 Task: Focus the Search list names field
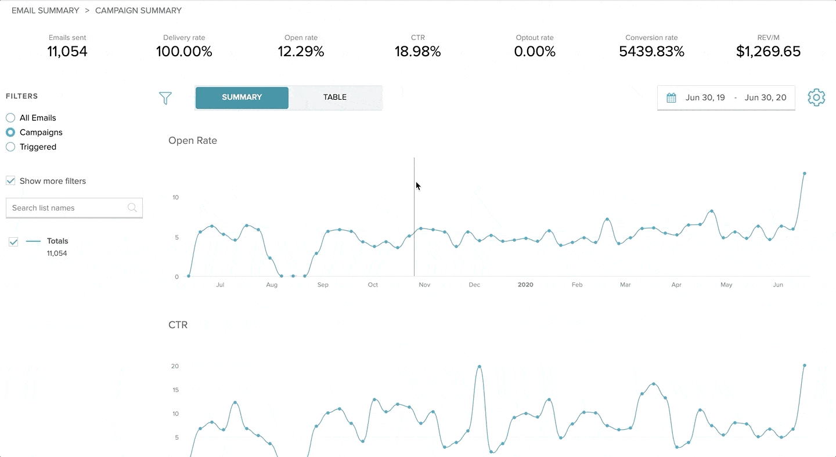tap(74, 208)
